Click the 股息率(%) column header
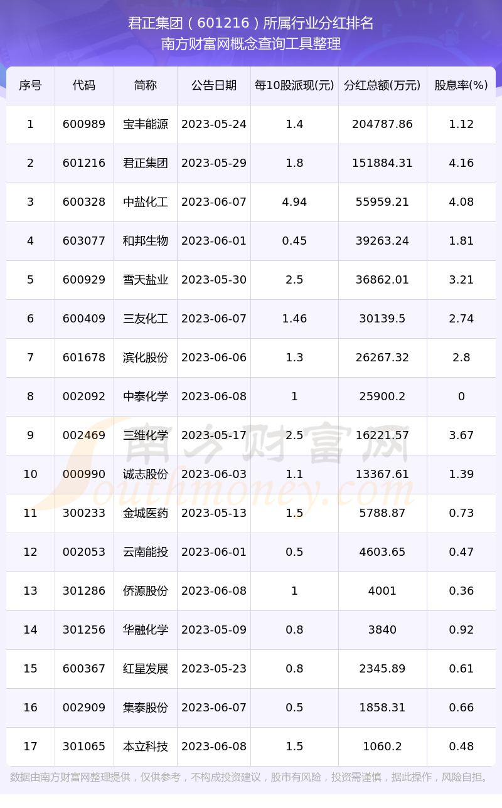Image resolution: width=502 pixels, height=808 pixels. click(x=461, y=85)
